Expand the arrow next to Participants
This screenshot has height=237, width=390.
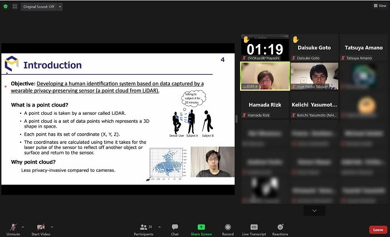pyautogui.click(x=159, y=227)
